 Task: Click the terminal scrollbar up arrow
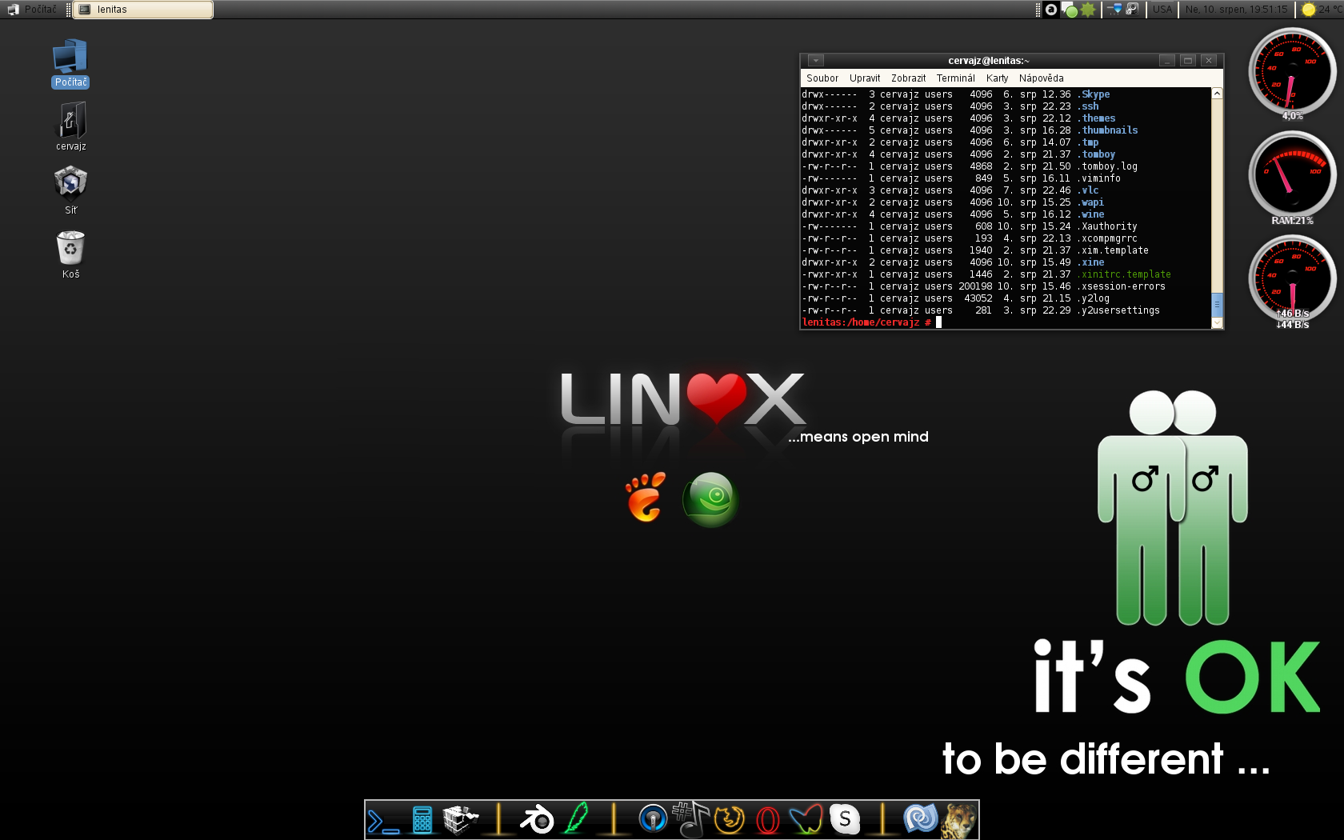coord(1218,94)
